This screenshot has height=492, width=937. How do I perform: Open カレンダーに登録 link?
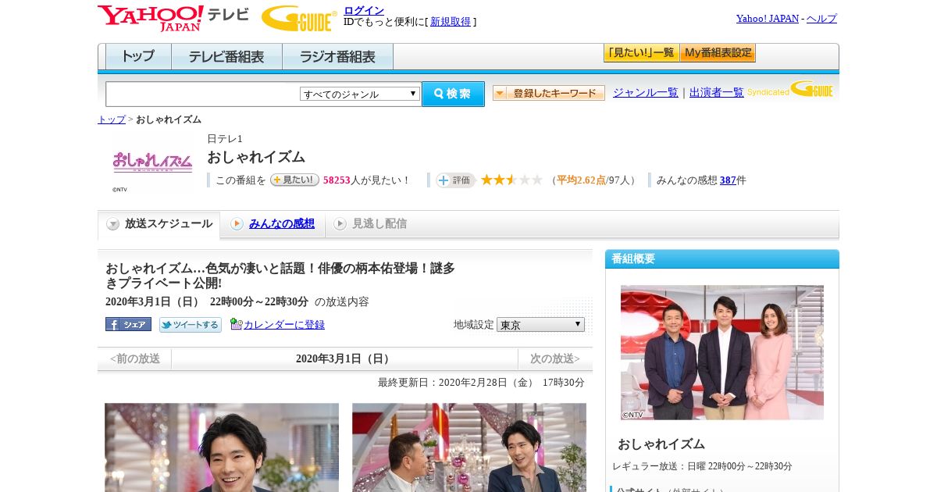pyautogui.click(x=284, y=325)
